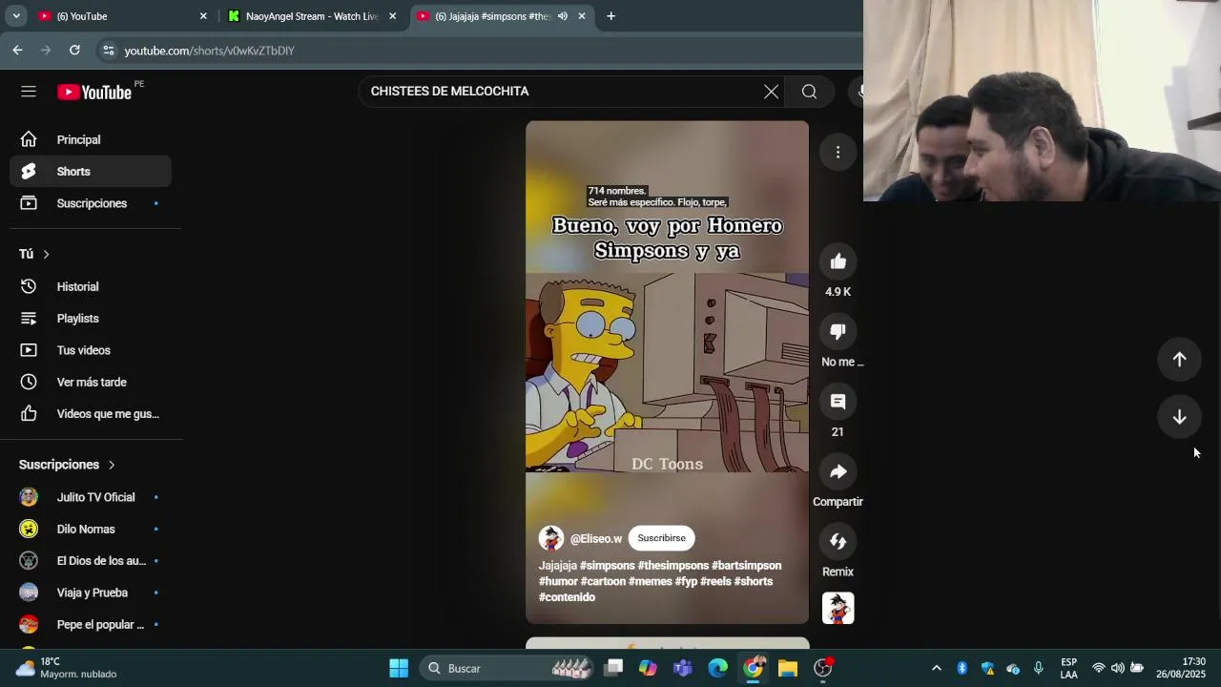
Task: Open Historial
Action: click(x=91, y=286)
